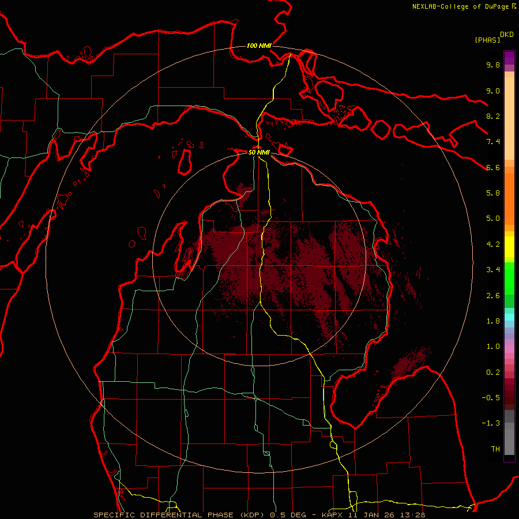
Task: Click the 11 JAN 26 13:28 timestamp
Action: point(386,515)
